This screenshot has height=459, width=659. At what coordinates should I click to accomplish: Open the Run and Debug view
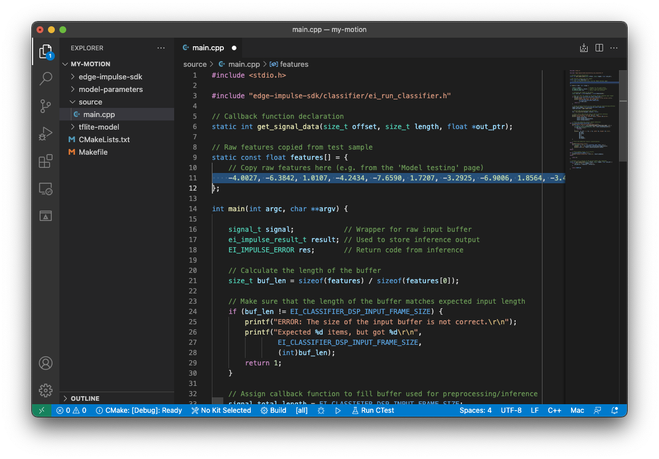pos(46,134)
